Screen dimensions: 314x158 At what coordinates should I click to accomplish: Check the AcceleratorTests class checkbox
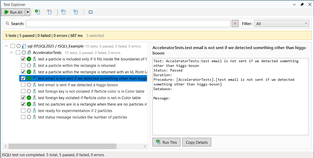(x=18, y=53)
